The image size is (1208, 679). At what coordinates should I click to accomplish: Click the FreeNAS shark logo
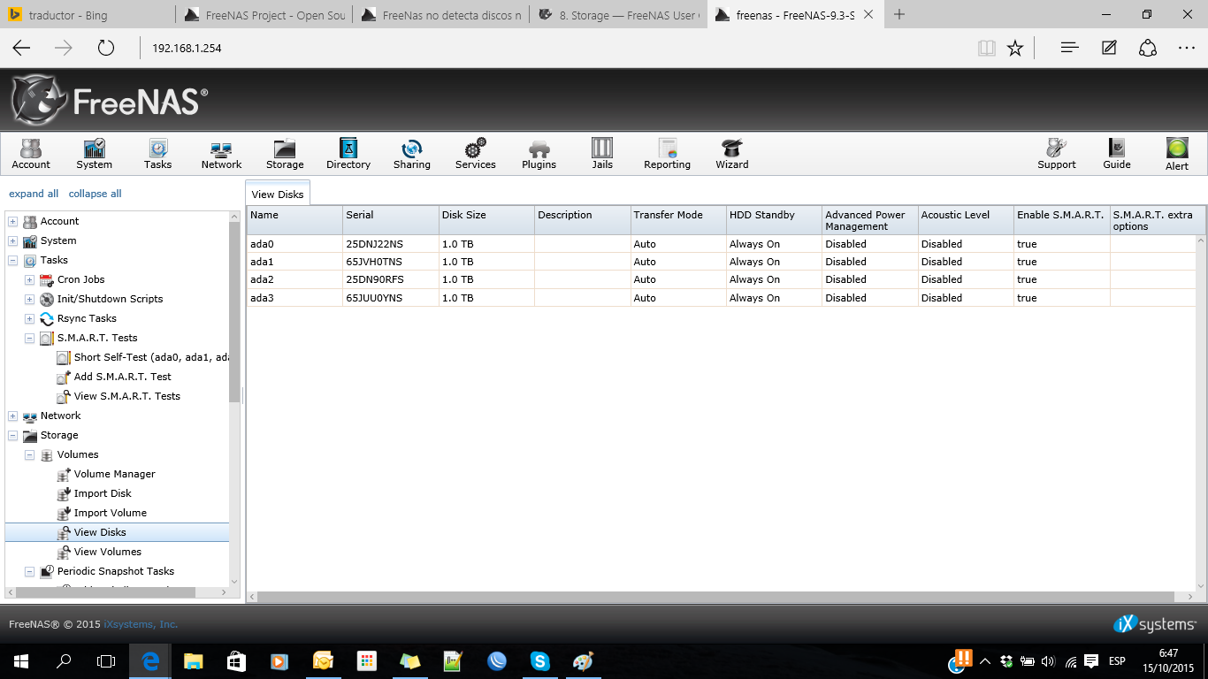[x=39, y=100]
